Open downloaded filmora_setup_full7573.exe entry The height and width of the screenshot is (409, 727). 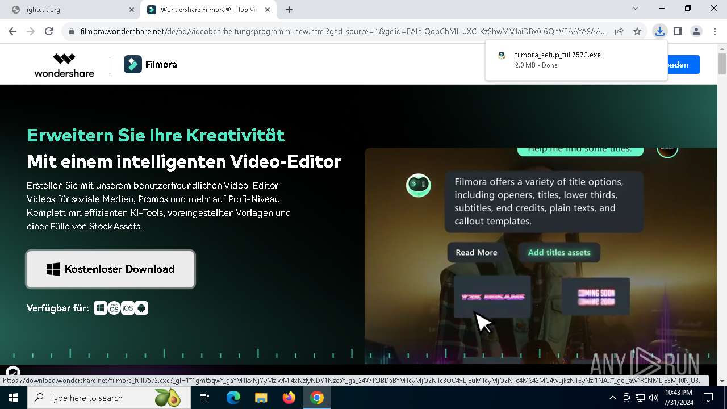click(576, 60)
